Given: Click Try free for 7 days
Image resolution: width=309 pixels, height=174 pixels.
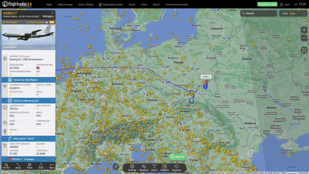Looking at the screenshot, I should coord(267,4).
